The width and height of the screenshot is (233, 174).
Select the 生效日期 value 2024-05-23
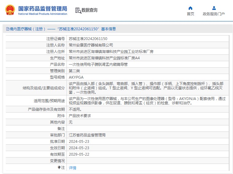click(79, 148)
